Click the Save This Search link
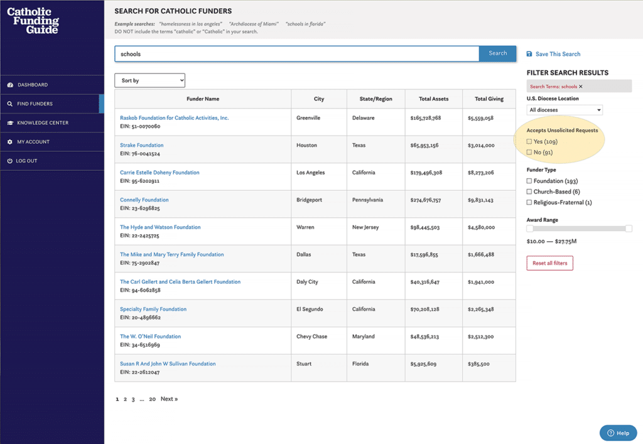This screenshot has width=643, height=444. click(x=558, y=54)
